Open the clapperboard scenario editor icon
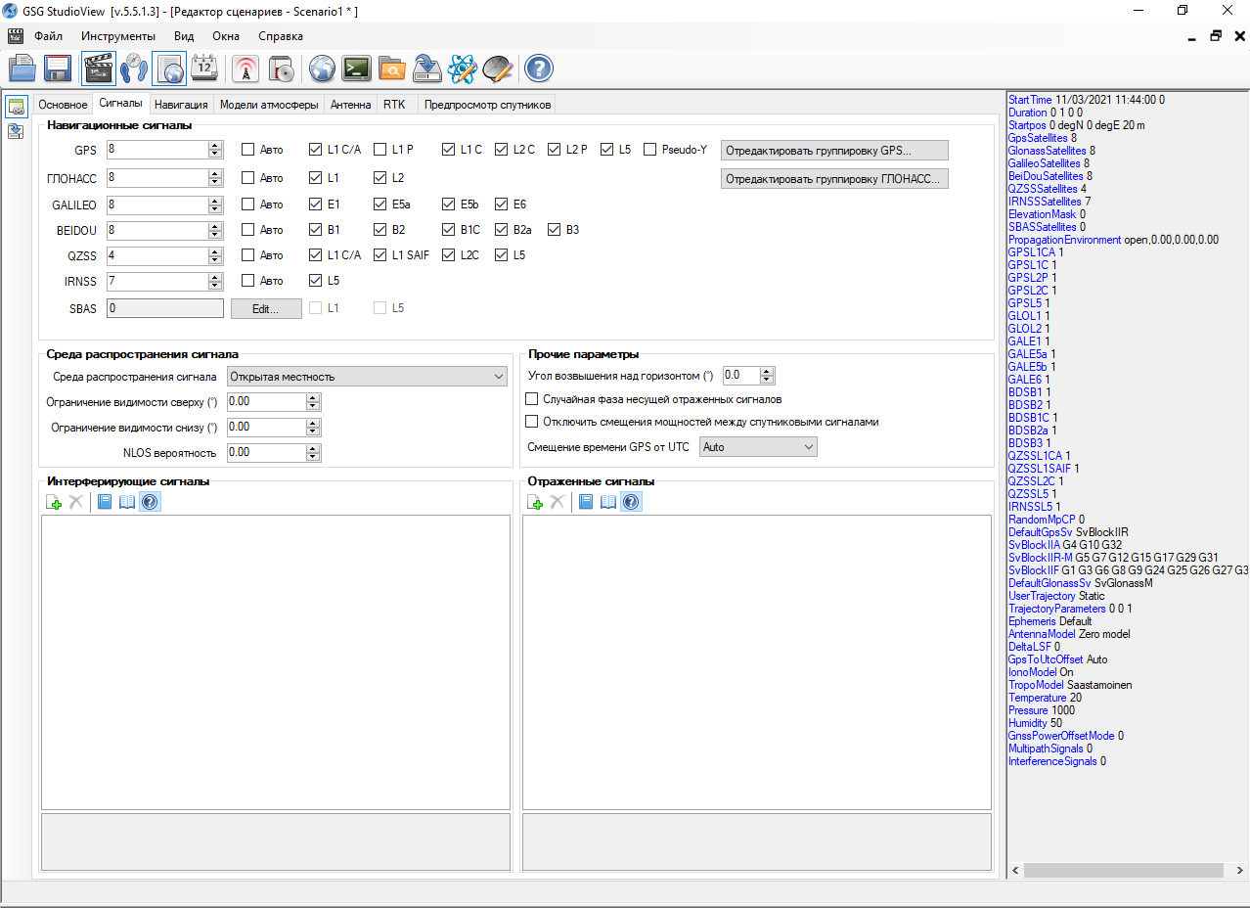This screenshot has width=1250, height=908. (x=98, y=68)
